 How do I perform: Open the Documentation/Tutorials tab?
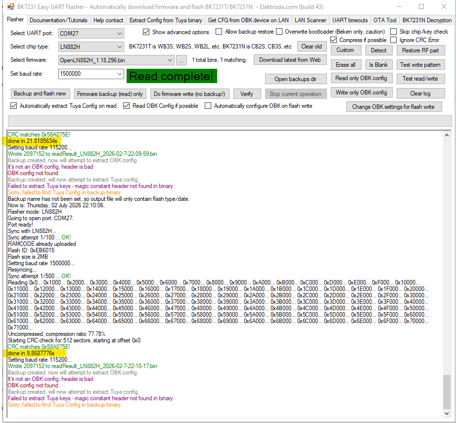click(58, 20)
